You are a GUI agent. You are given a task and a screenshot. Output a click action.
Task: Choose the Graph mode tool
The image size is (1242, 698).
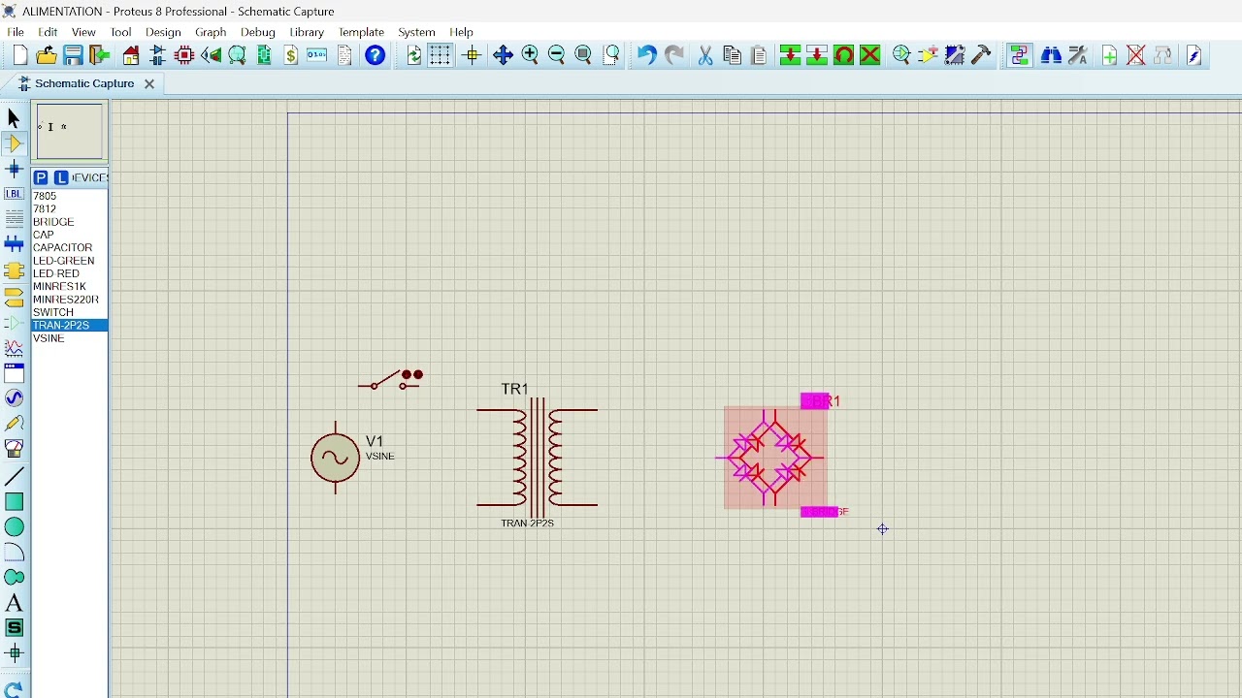click(14, 348)
